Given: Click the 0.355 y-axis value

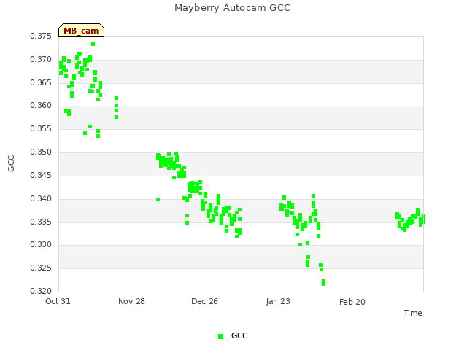Looking at the screenshot, I should (41, 128).
